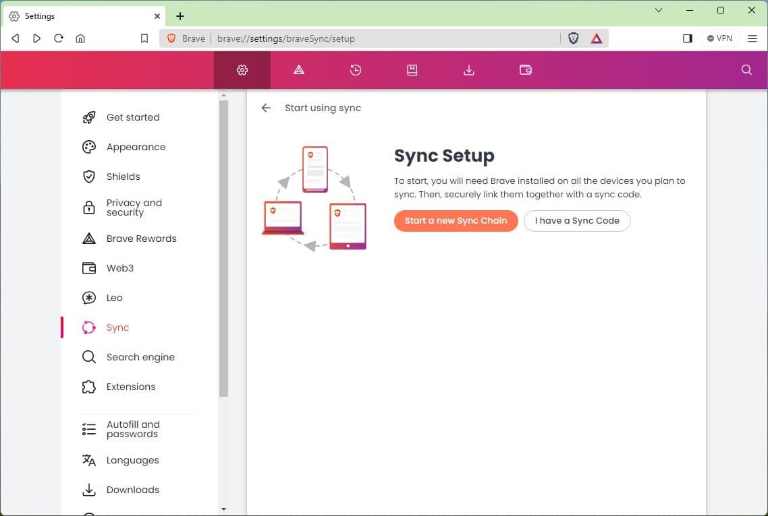Open Brave Rewards section in settings toolbar

(299, 69)
